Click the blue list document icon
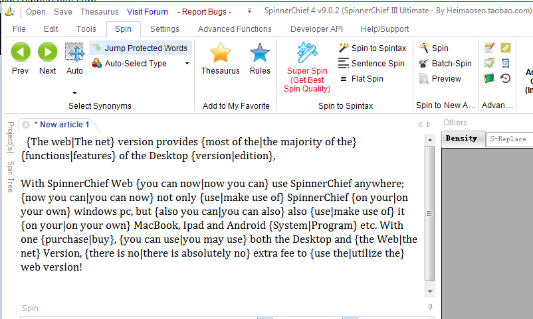The height and width of the screenshot is (319, 533). point(506,63)
